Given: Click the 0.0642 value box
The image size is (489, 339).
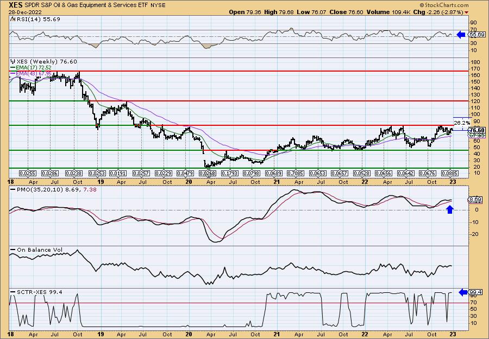Looking at the screenshot, I should click(x=406, y=173).
